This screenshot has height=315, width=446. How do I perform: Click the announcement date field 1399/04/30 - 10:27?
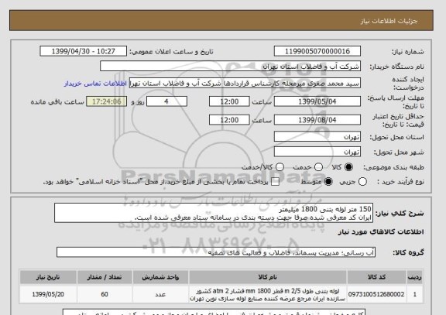pos(84,51)
